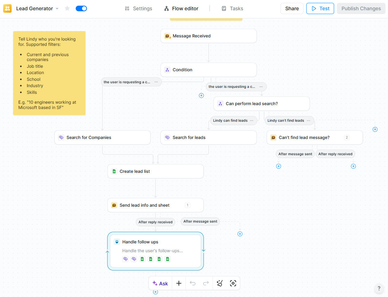This screenshot has height=297, width=388.
Task: Open the menu on 'Lindy can't find leads' label
Action: (x=308, y=121)
